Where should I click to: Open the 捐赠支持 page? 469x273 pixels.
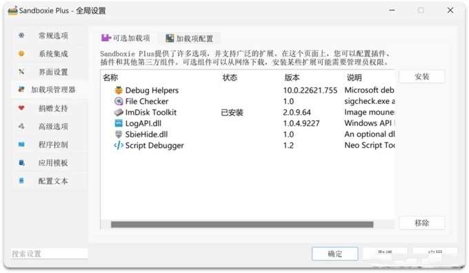50,108
